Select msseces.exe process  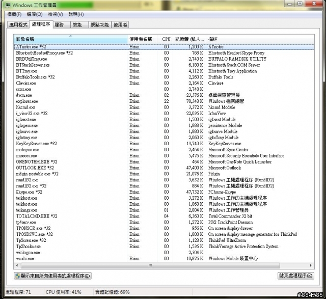coord(164,155)
